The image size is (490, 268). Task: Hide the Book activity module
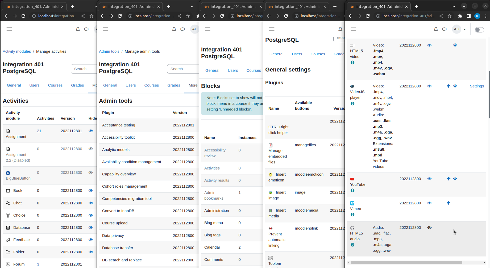91,190
